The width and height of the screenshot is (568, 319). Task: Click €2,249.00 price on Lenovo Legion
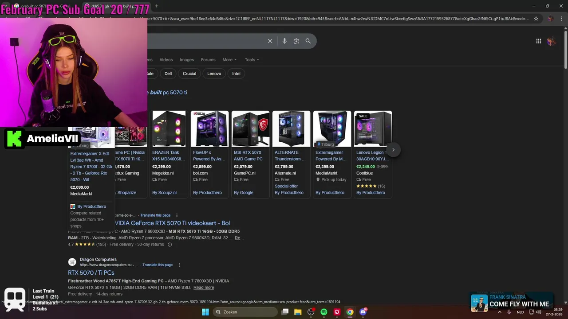366,167
